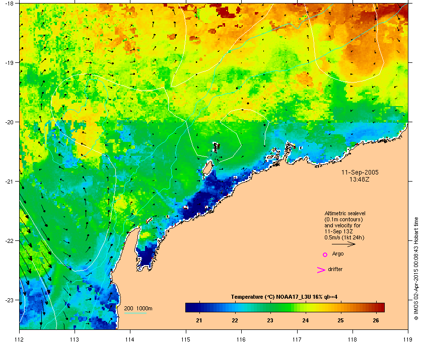This screenshot has width=423, height=342.
Task: Click the 'and velocity for' legend line
Action: pos(342,225)
